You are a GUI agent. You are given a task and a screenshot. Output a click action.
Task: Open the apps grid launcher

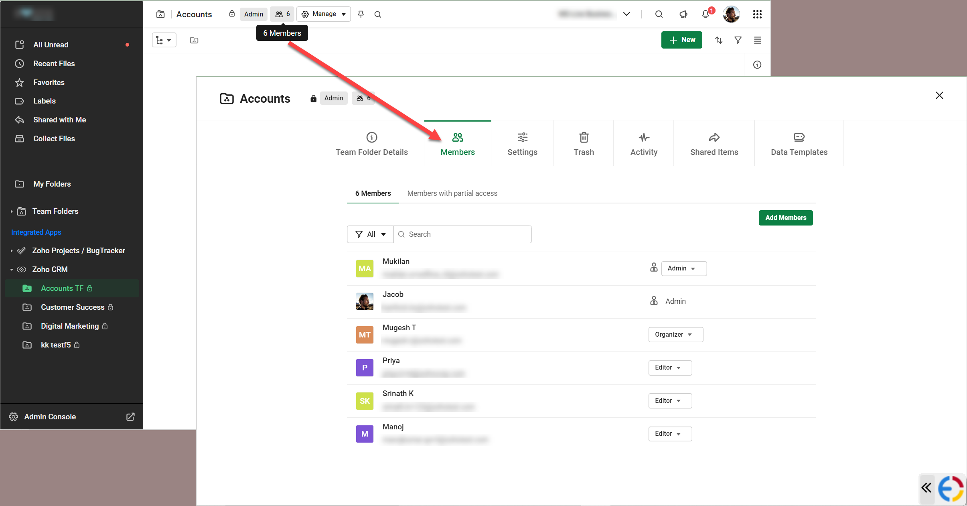pyautogui.click(x=757, y=14)
